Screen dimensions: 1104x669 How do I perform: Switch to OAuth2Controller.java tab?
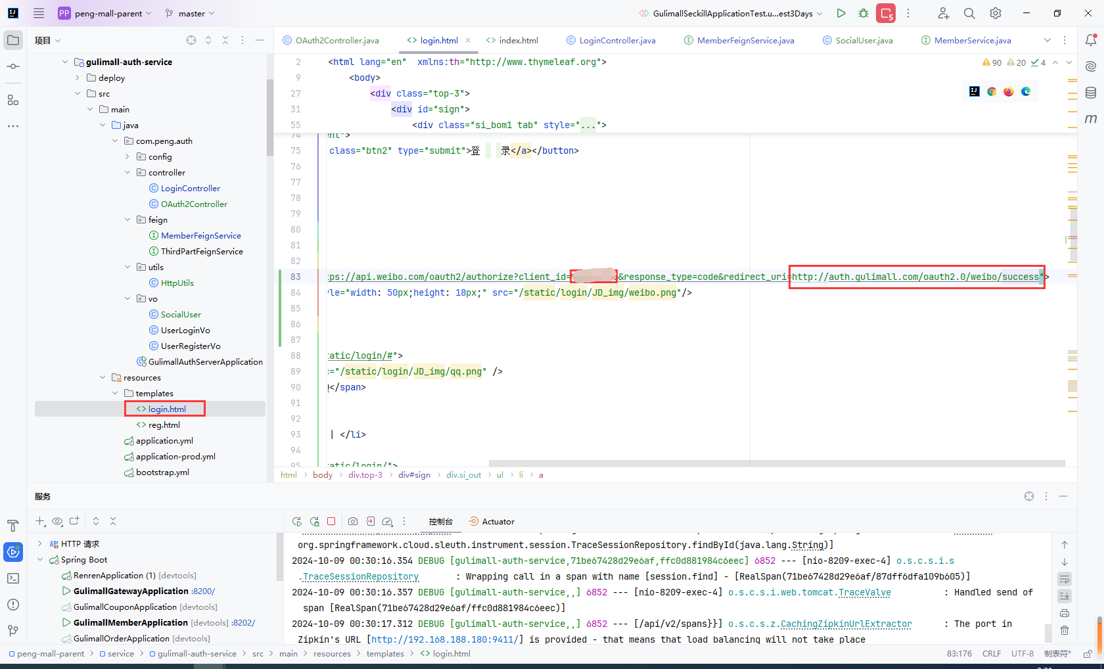(331, 40)
